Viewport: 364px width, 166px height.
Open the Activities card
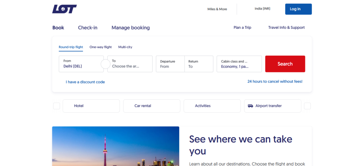(212, 106)
